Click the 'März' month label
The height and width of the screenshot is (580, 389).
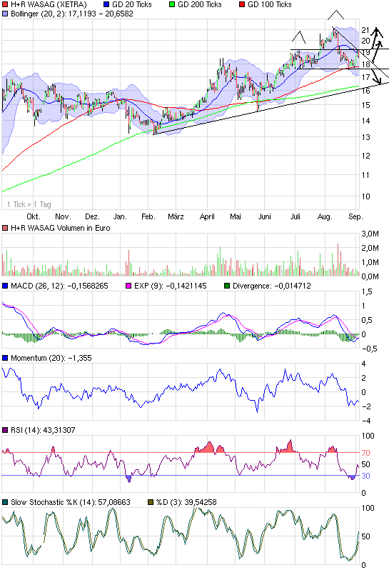(176, 216)
